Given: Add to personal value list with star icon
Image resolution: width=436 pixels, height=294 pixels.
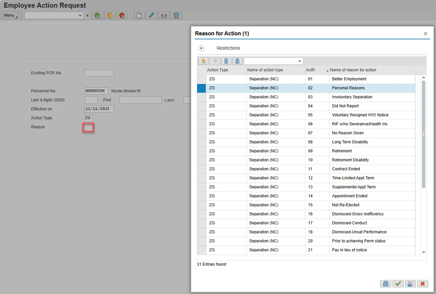Looking at the screenshot, I should [203, 61].
